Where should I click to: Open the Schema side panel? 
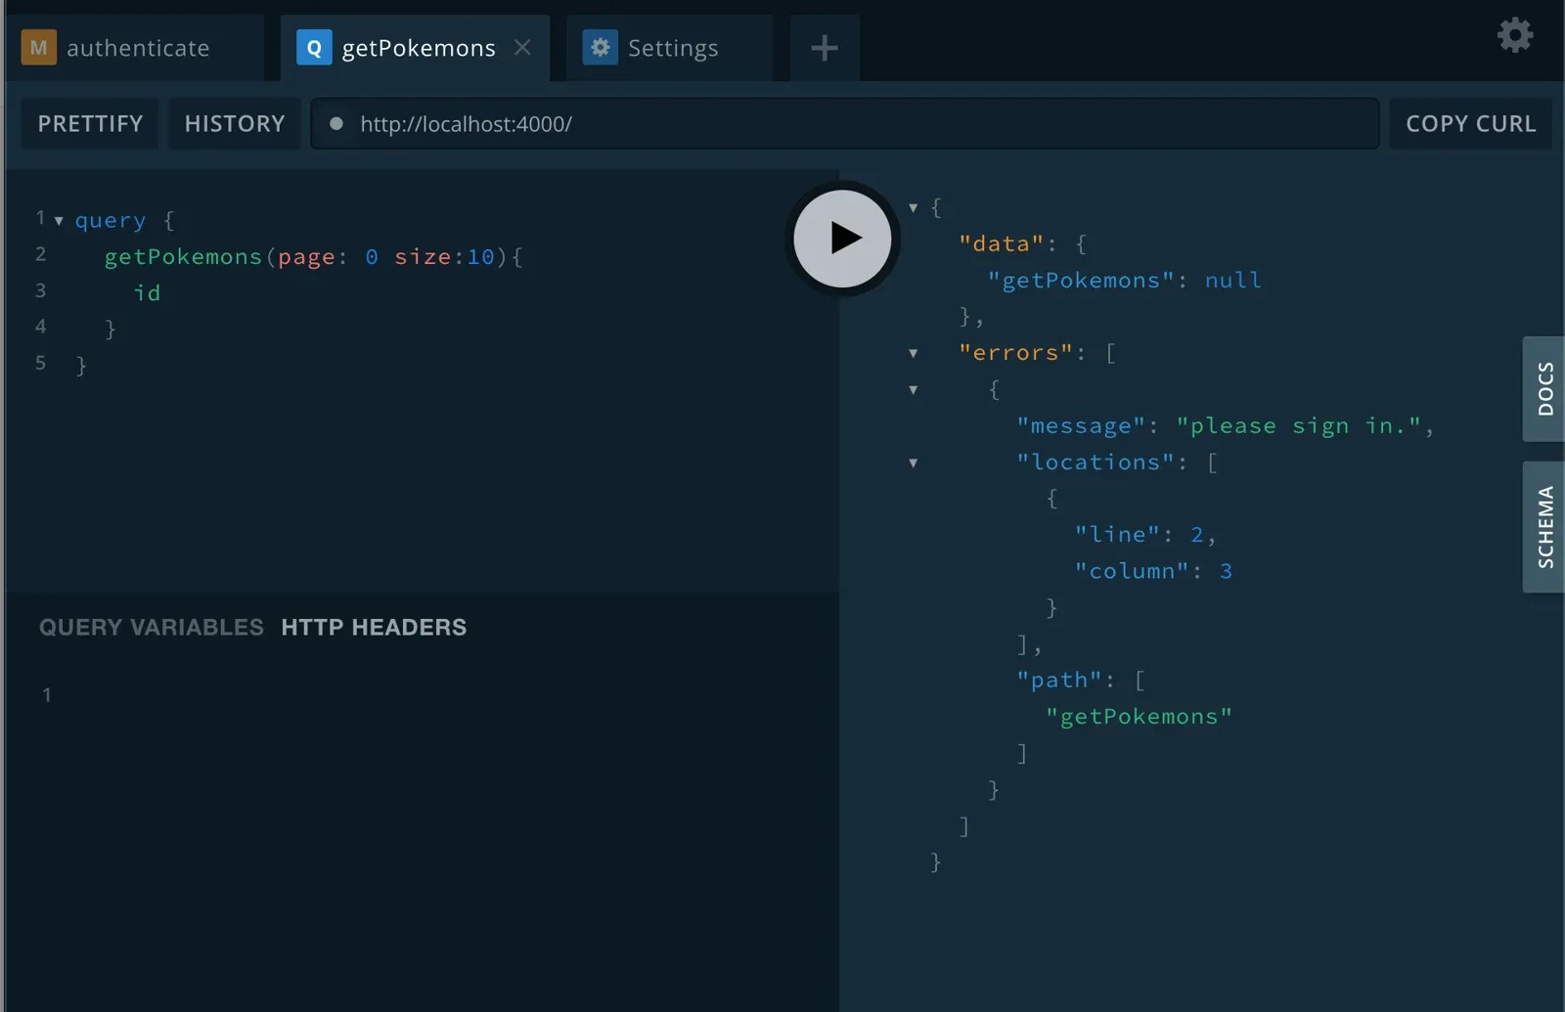[1544, 527]
